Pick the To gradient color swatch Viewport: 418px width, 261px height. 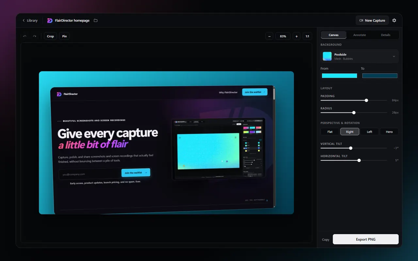[380, 76]
